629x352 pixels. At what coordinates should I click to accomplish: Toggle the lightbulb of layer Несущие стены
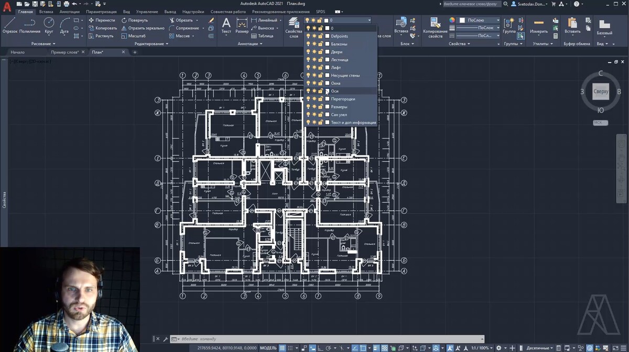pyautogui.click(x=308, y=75)
